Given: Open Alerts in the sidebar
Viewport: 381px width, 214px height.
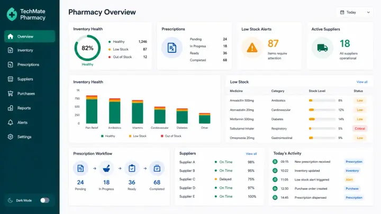Looking at the screenshot, I should [30, 123].
